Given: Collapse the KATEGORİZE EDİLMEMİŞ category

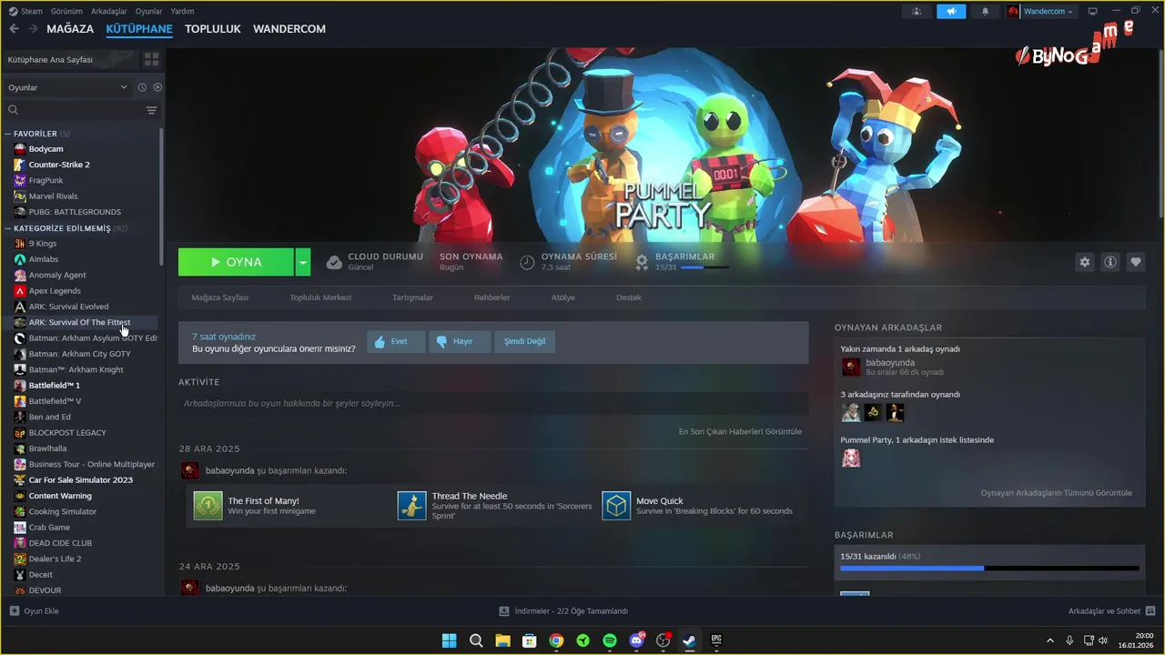Looking at the screenshot, I should point(7,228).
